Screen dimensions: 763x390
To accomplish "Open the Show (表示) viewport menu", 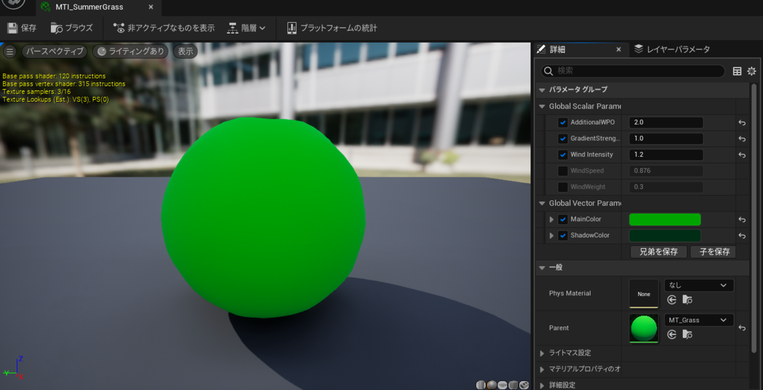I will (x=185, y=51).
